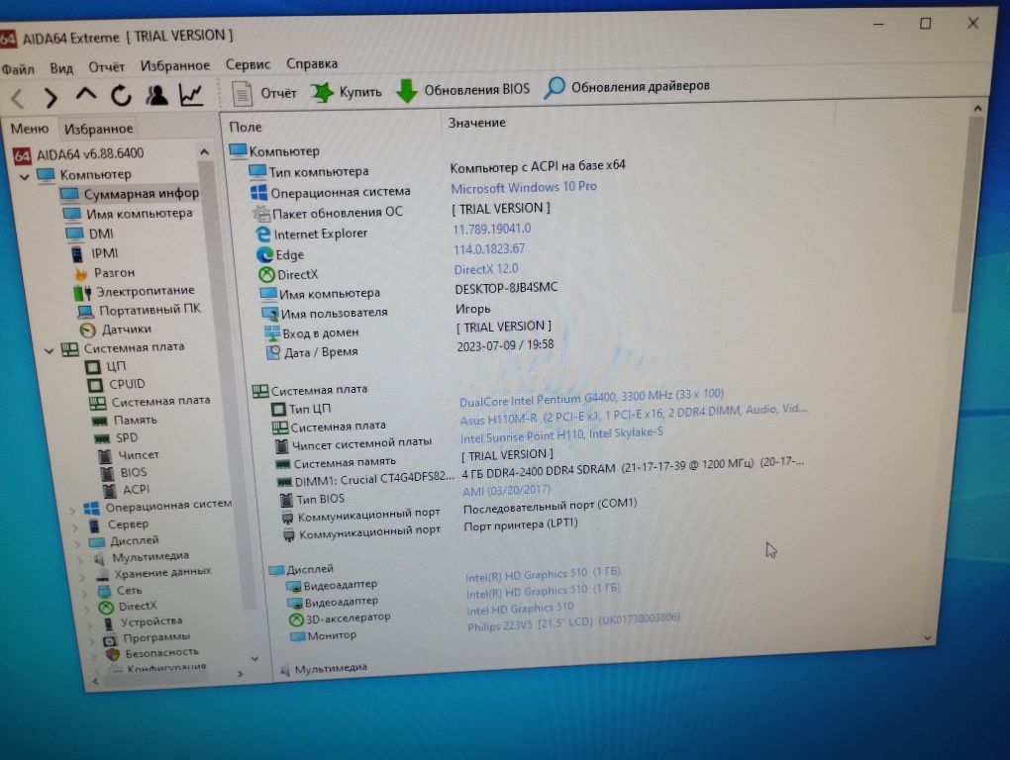Open the Philips 223V5 monitor link
The height and width of the screenshot is (760, 1010).
tap(573, 622)
